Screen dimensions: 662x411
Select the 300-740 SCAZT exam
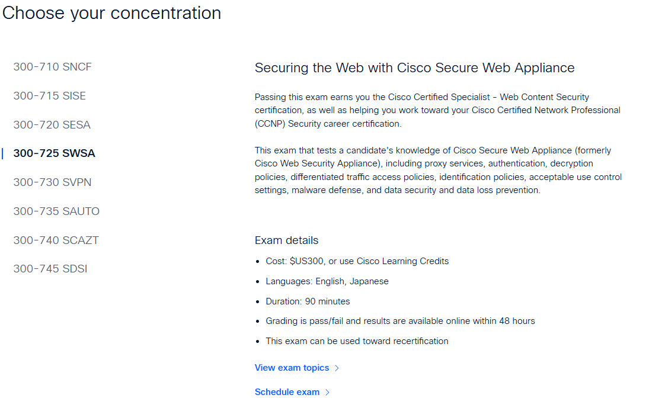(x=56, y=240)
